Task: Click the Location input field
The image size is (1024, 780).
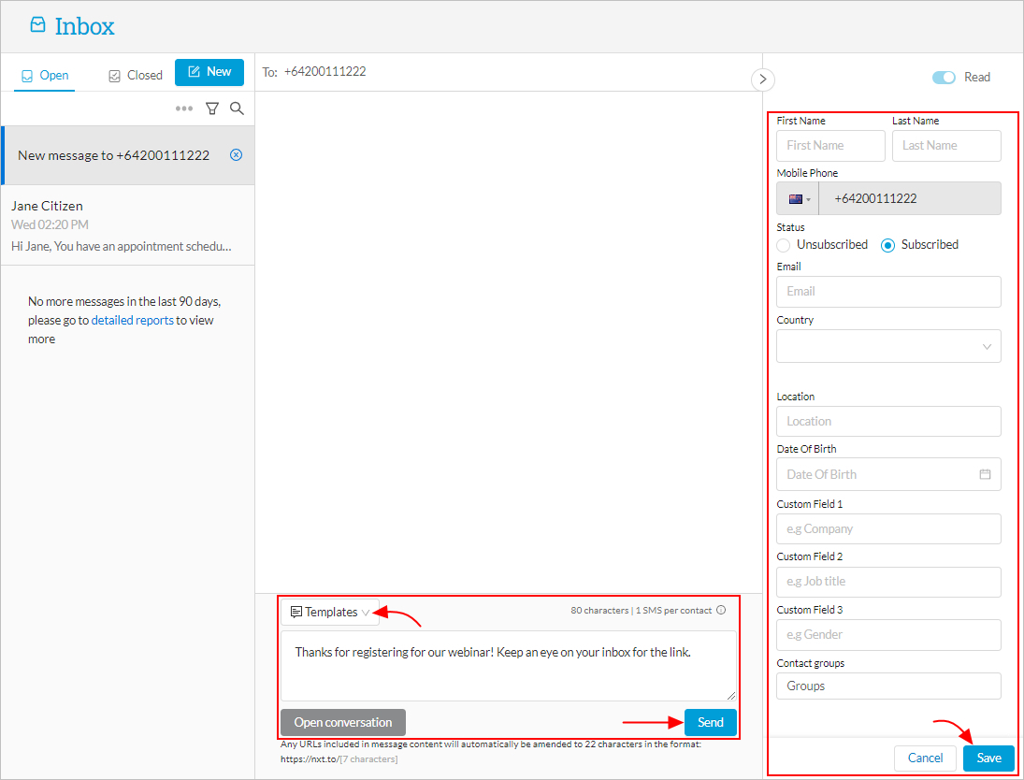Action: [x=888, y=422]
